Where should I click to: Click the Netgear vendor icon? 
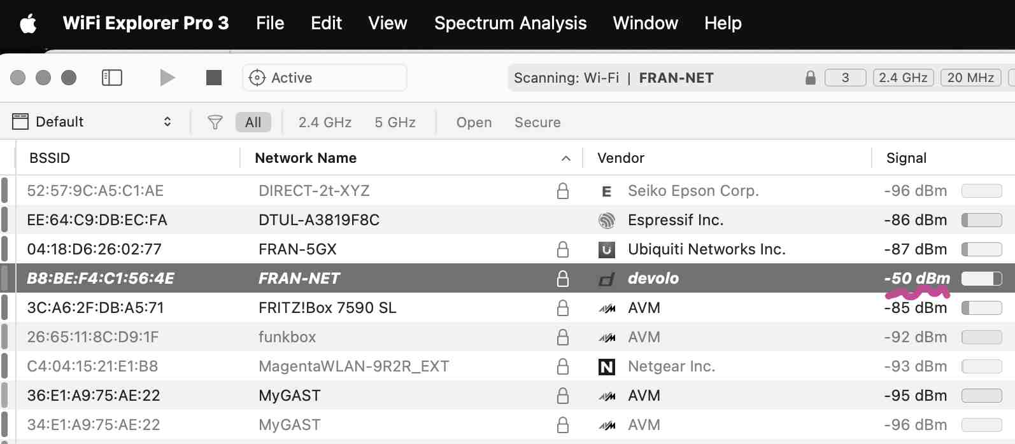607,366
